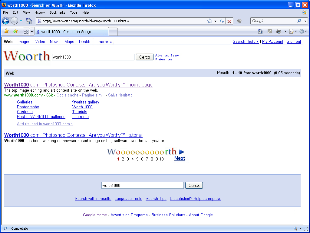This screenshot has width=310, height=233.
Task: Open the Edit menu
Action: click(15, 12)
